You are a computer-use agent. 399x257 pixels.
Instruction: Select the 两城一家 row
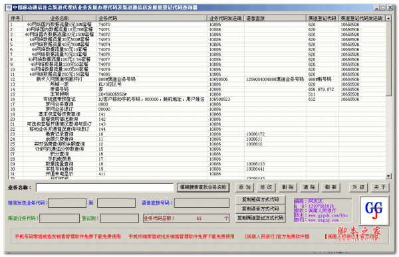(x=198, y=84)
